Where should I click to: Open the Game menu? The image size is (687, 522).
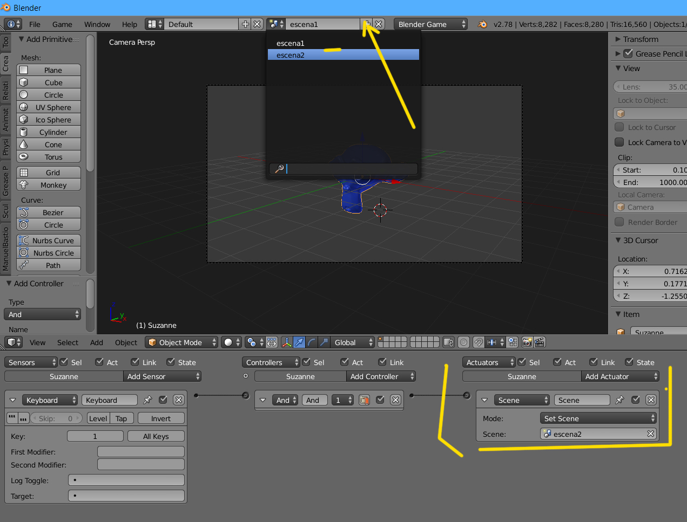[x=62, y=24]
